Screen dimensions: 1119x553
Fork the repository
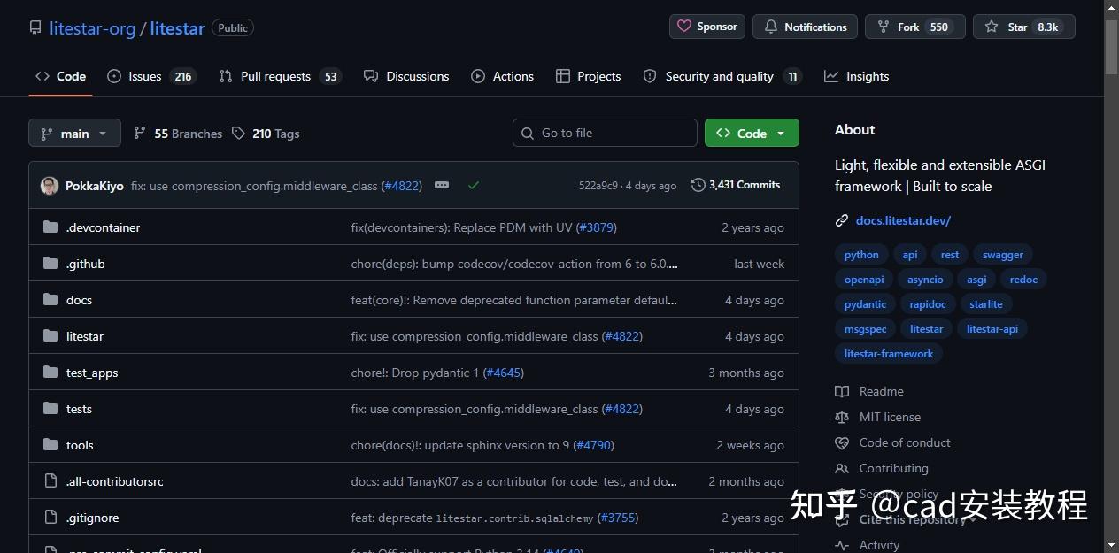click(x=915, y=27)
